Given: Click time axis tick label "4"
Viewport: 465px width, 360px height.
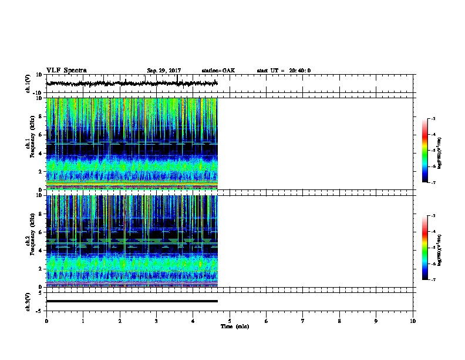Looking at the screenshot, I should [x=193, y=321].
